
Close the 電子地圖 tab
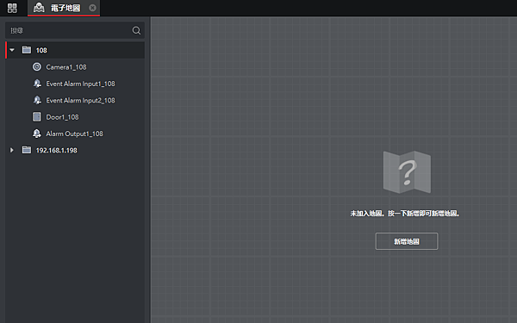[x=93, y=8]
